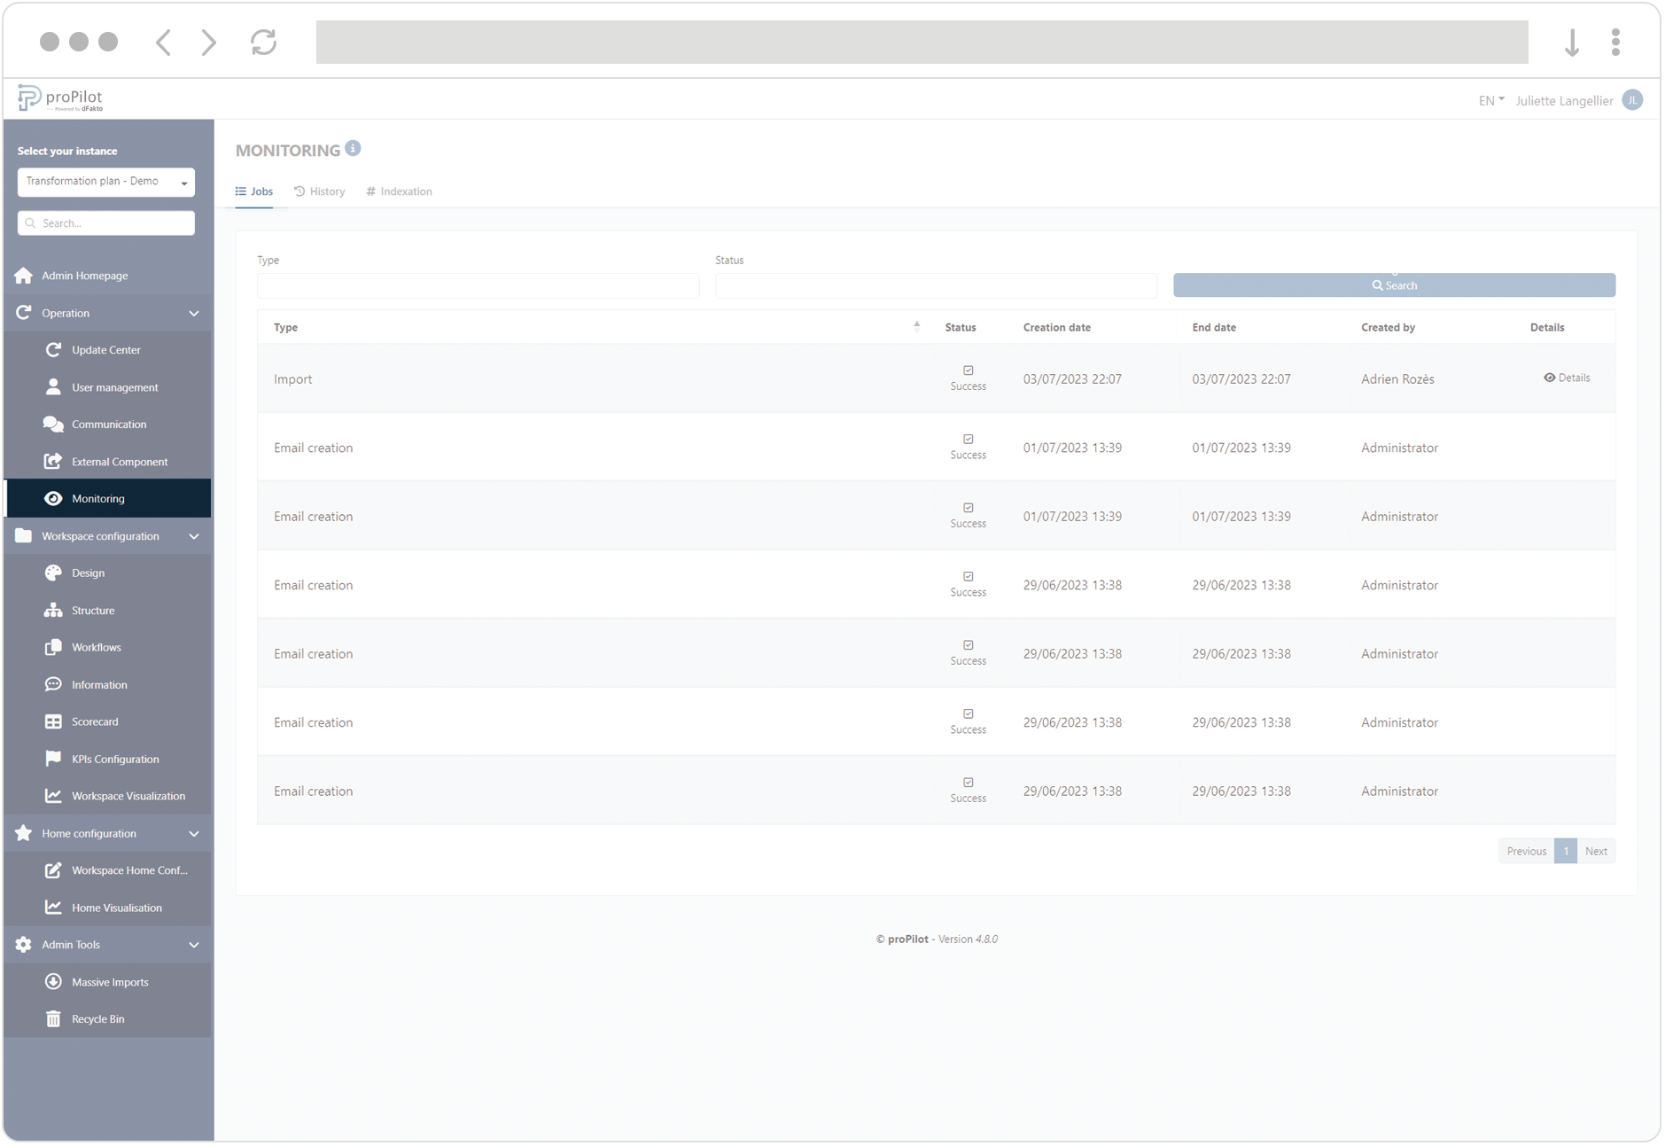
Task: Toggle the sort arrow on the Type column
Action: (x=917, y=326)
